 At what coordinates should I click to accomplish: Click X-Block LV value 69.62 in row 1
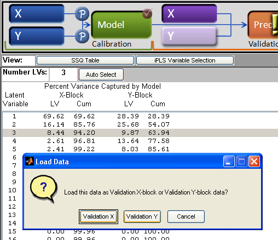tap(54, 116)
